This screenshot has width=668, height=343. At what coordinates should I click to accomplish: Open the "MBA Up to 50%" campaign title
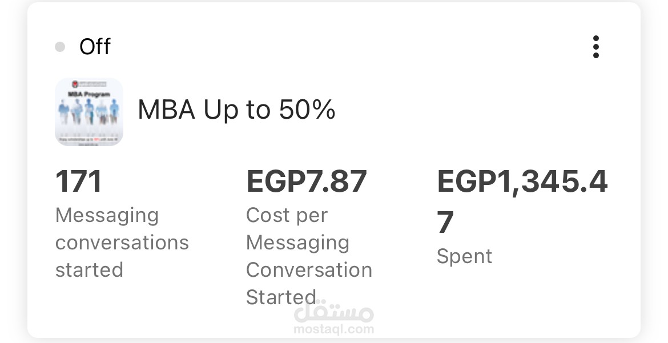pos(236,110)
